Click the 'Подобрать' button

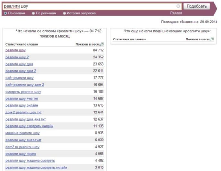pos(197,6)
